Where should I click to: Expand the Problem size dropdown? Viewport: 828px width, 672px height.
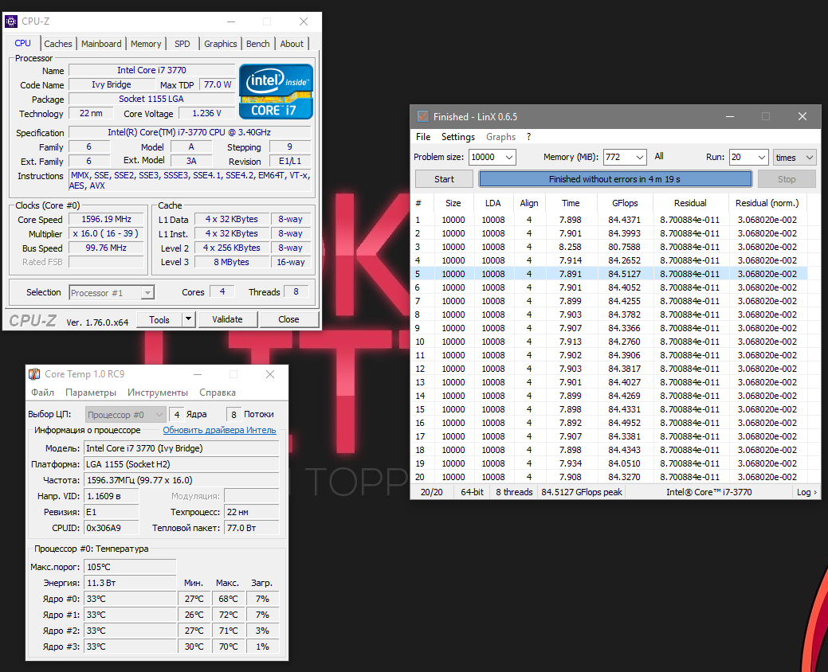tap(508, 157)
